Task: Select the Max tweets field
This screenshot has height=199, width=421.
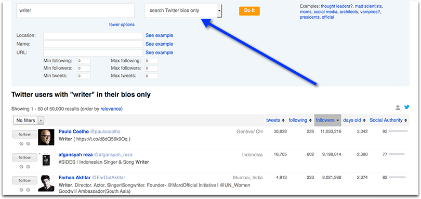Action: pos(151,76)
